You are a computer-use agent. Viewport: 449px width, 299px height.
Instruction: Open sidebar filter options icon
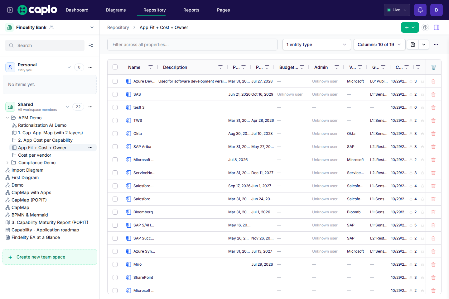91,45
